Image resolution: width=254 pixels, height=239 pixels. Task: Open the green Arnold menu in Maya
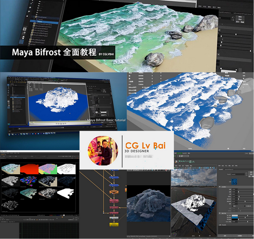click(x=180, y=153)
